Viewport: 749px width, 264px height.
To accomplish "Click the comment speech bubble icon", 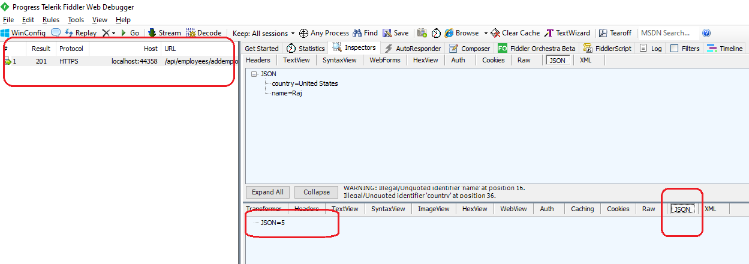I will pyautogui.click(x=55, y=33).
